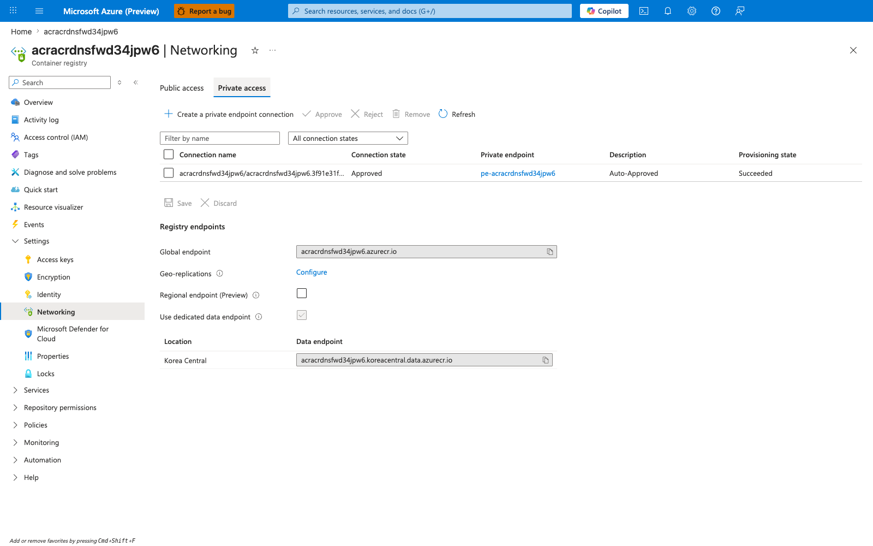Collapse the left sidebar menu
Screen dimensions: 873x546
click(136, 82)
